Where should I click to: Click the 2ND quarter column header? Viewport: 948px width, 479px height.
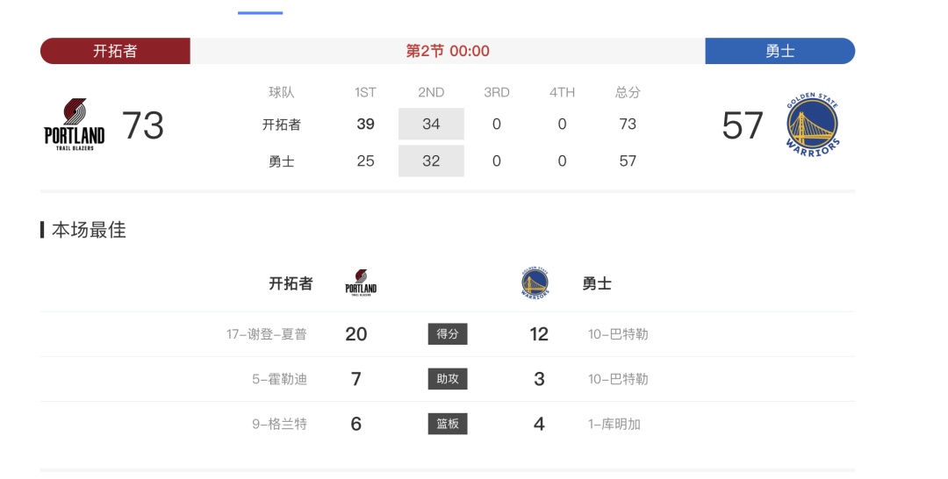point(431,92)
